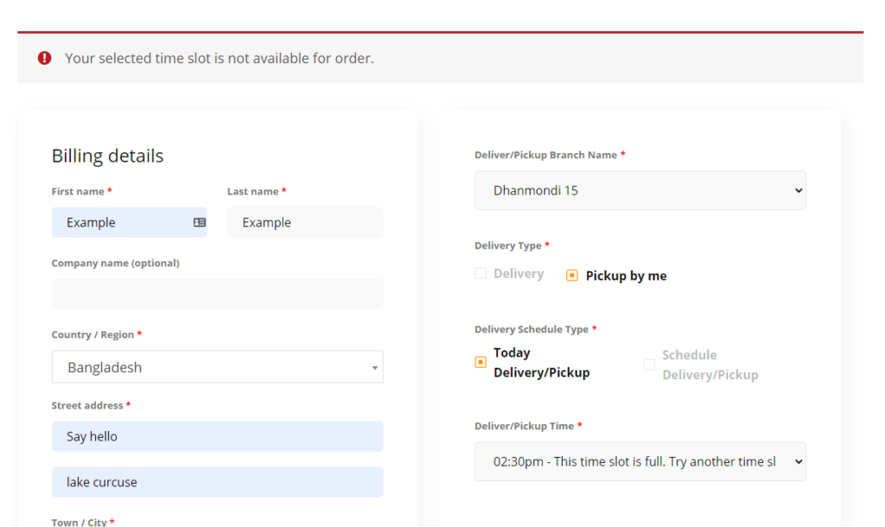This screenshot has height=527, width=885.
Task: Click the time slot unavailable error message
Action: (x=220, y=59)
